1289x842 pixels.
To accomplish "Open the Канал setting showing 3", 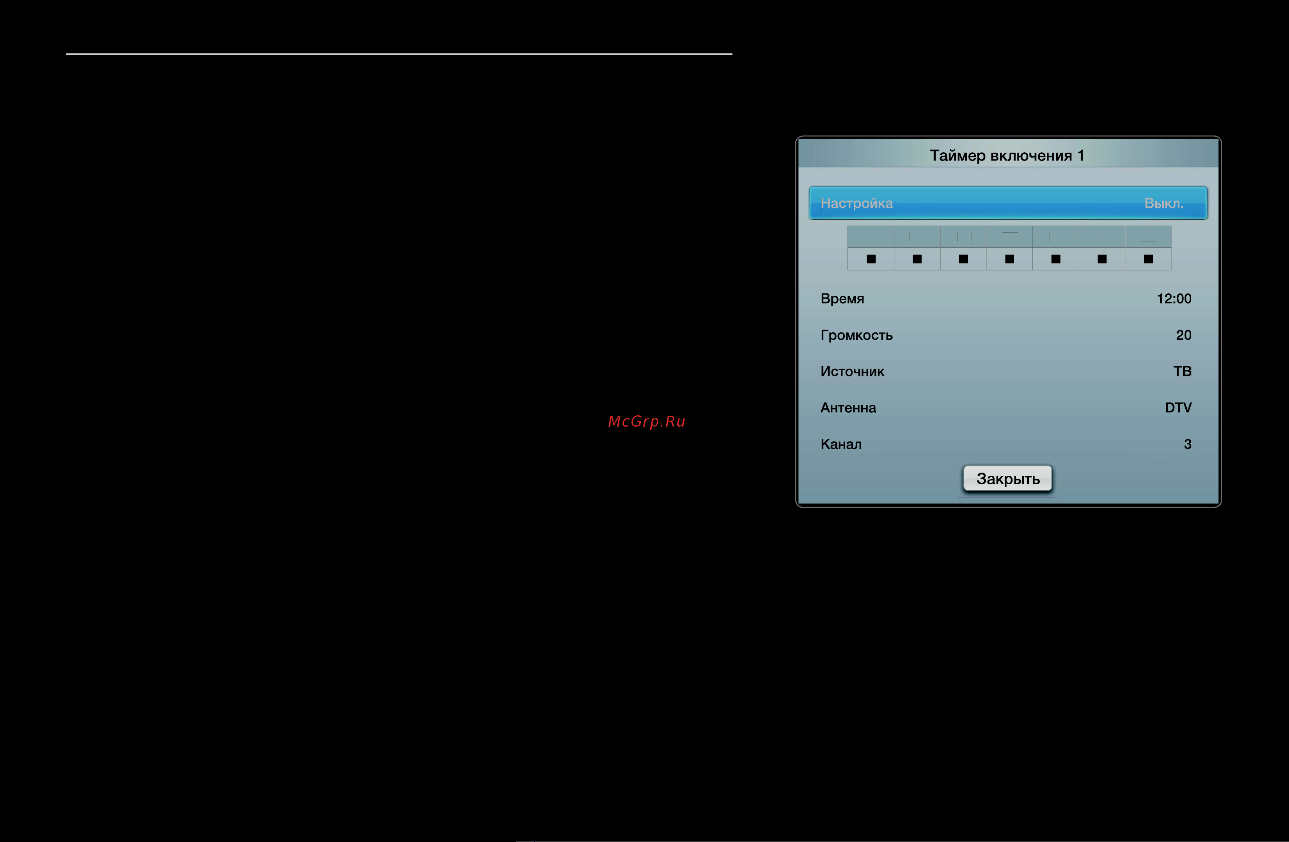I will tap(1006, 444).
